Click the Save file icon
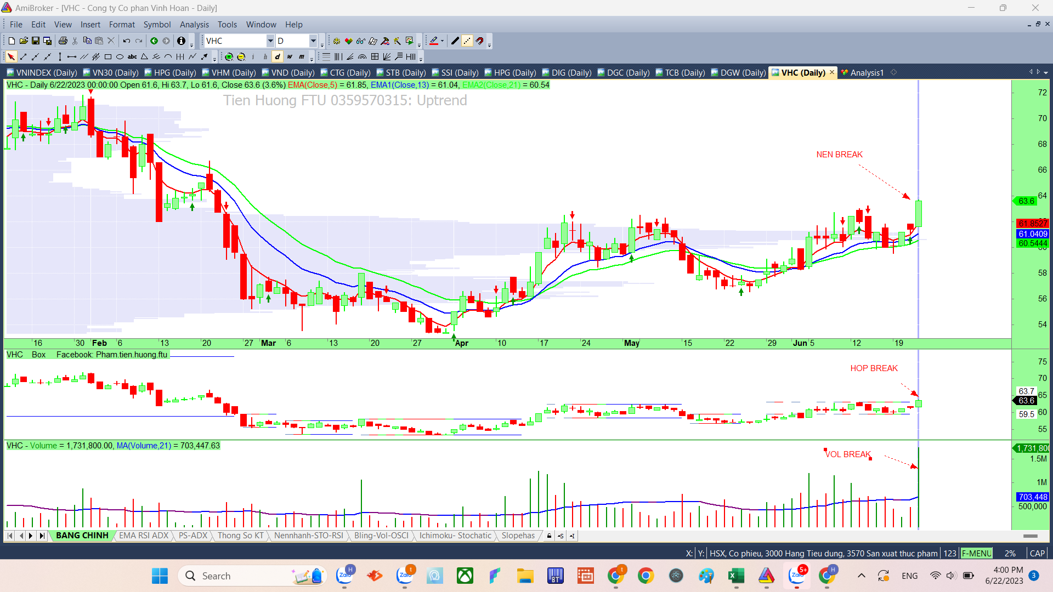This screenshot has height=592, width=1053. coord(36,41)
